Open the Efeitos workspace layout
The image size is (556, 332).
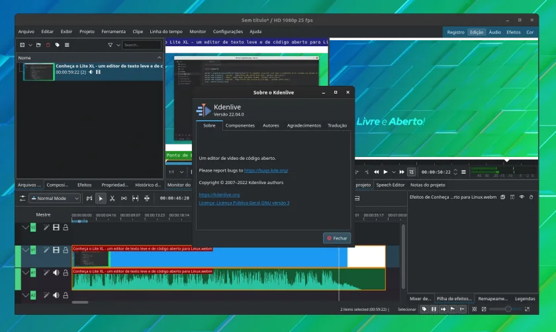tap(513, 32)
